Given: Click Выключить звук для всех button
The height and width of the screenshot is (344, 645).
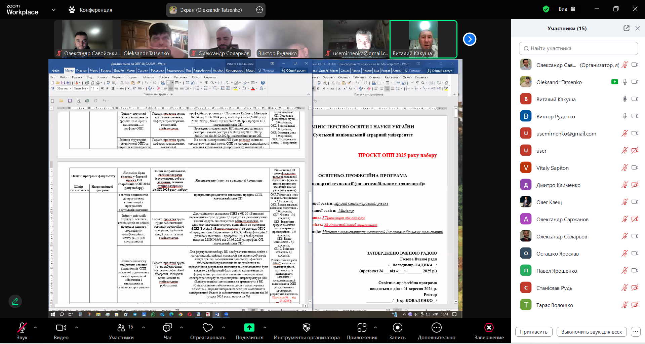Looking at the screenshot, I should [591, 332].
